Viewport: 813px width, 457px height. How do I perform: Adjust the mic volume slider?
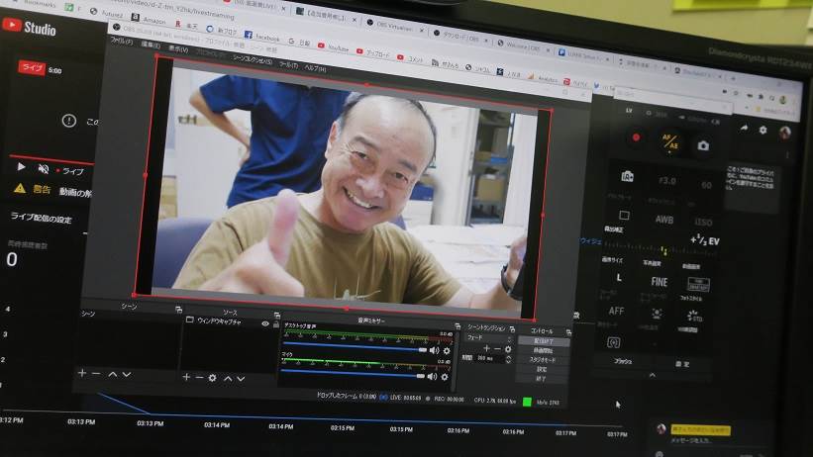[x=354, y=372]
